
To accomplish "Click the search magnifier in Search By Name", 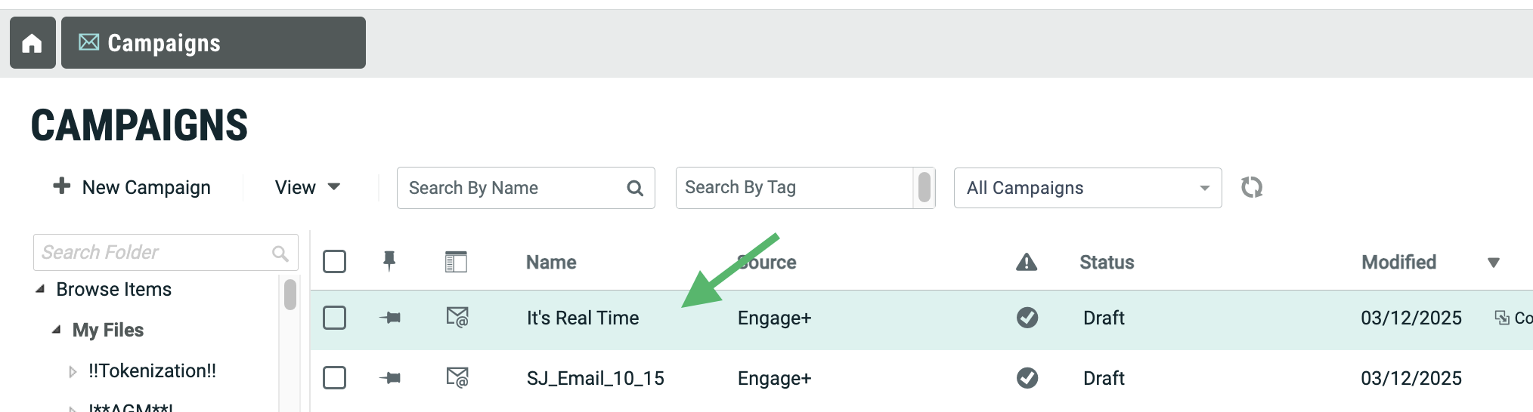I will tap(635, 189).
